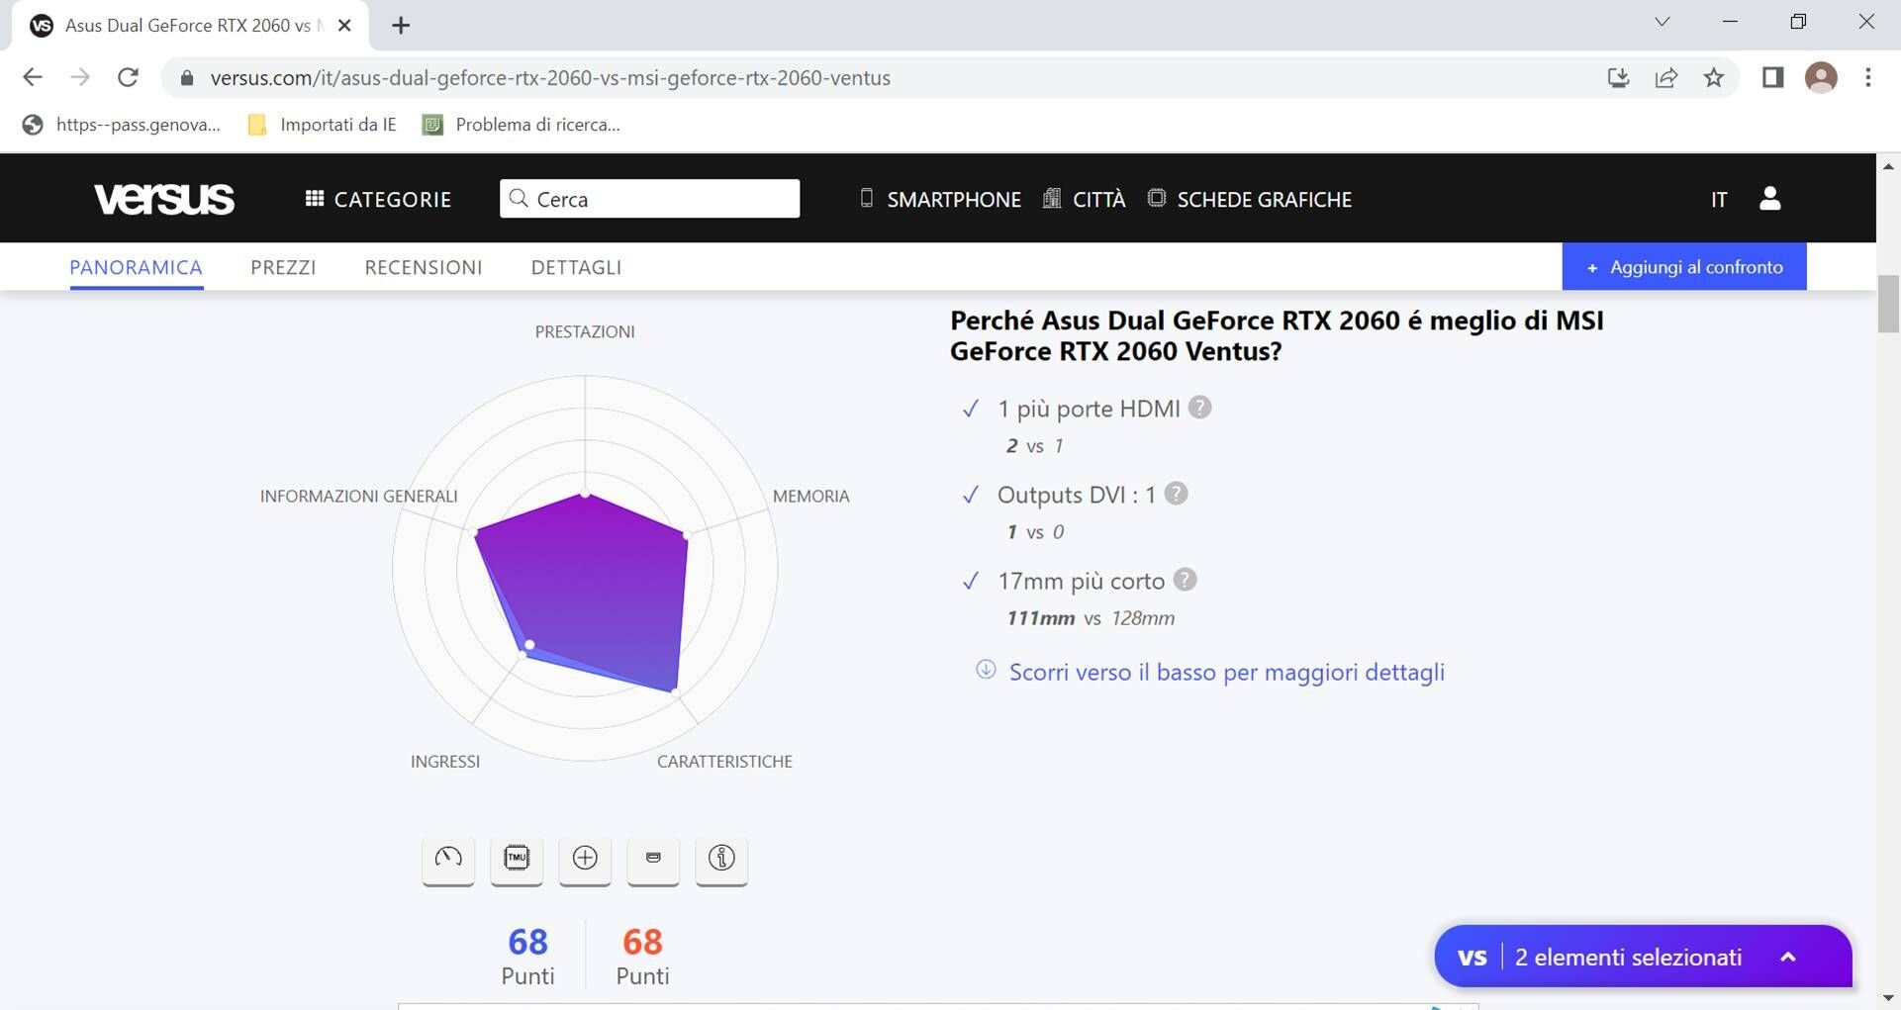Click the page vertical scrollbar thumb
This screenshot has height=1010, width=1901.
point(1888,304)
